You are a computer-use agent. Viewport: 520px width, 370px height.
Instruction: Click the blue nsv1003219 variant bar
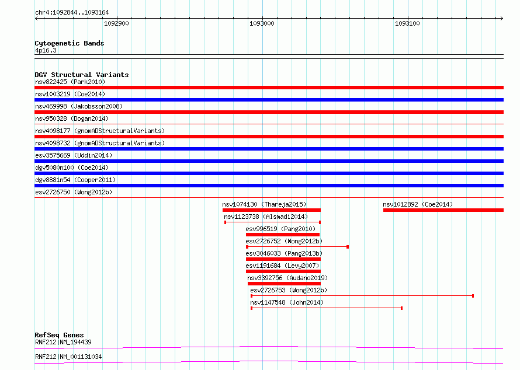click(x=269, y=100)
